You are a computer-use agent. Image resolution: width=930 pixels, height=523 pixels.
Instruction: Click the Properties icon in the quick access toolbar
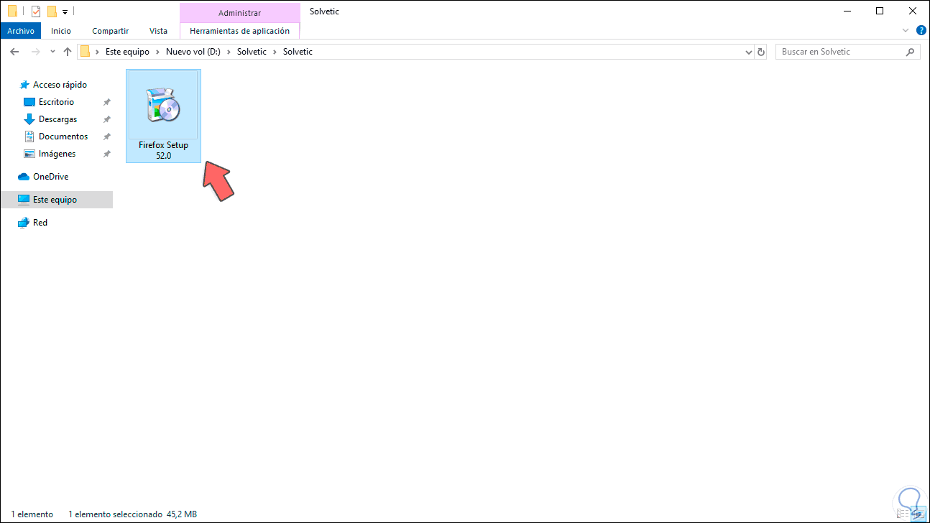(35, 11)
